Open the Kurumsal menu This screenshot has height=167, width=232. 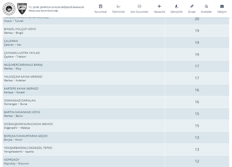(x=101, y=12)
